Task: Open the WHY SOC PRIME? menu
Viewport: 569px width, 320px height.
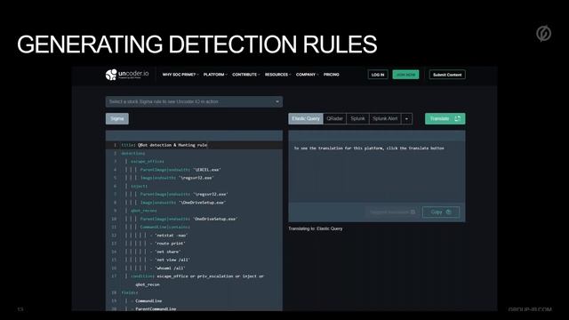Action: 180,75
